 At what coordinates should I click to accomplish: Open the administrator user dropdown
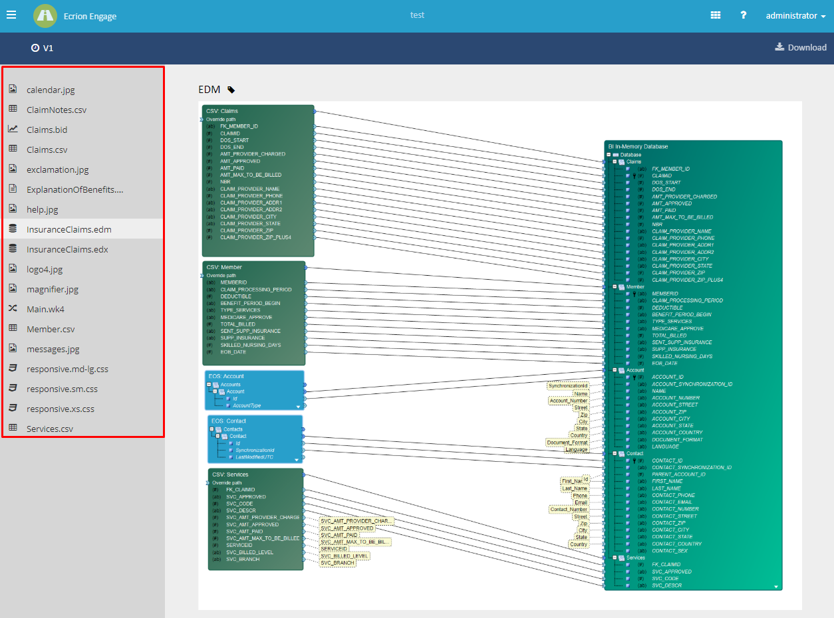click(795, 16)
